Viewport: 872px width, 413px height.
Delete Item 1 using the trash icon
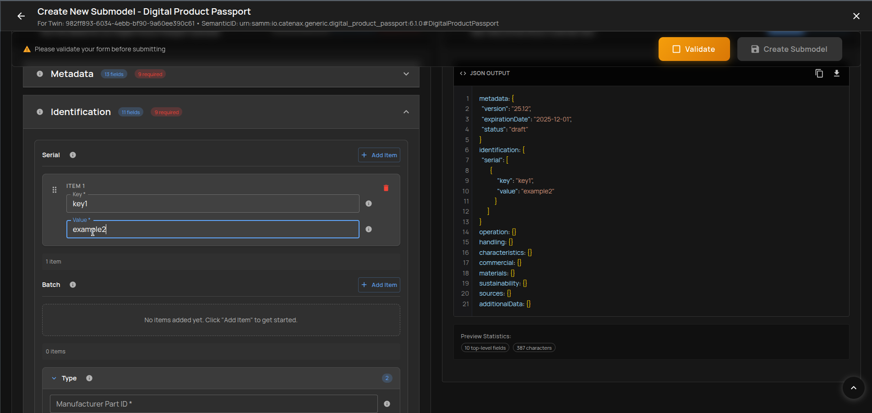point(386,188)
